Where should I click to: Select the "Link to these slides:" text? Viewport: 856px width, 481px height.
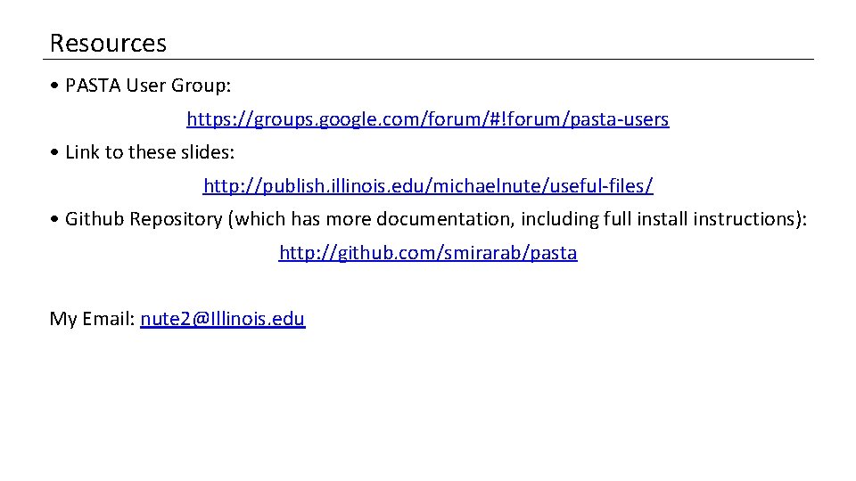point(150,152)
